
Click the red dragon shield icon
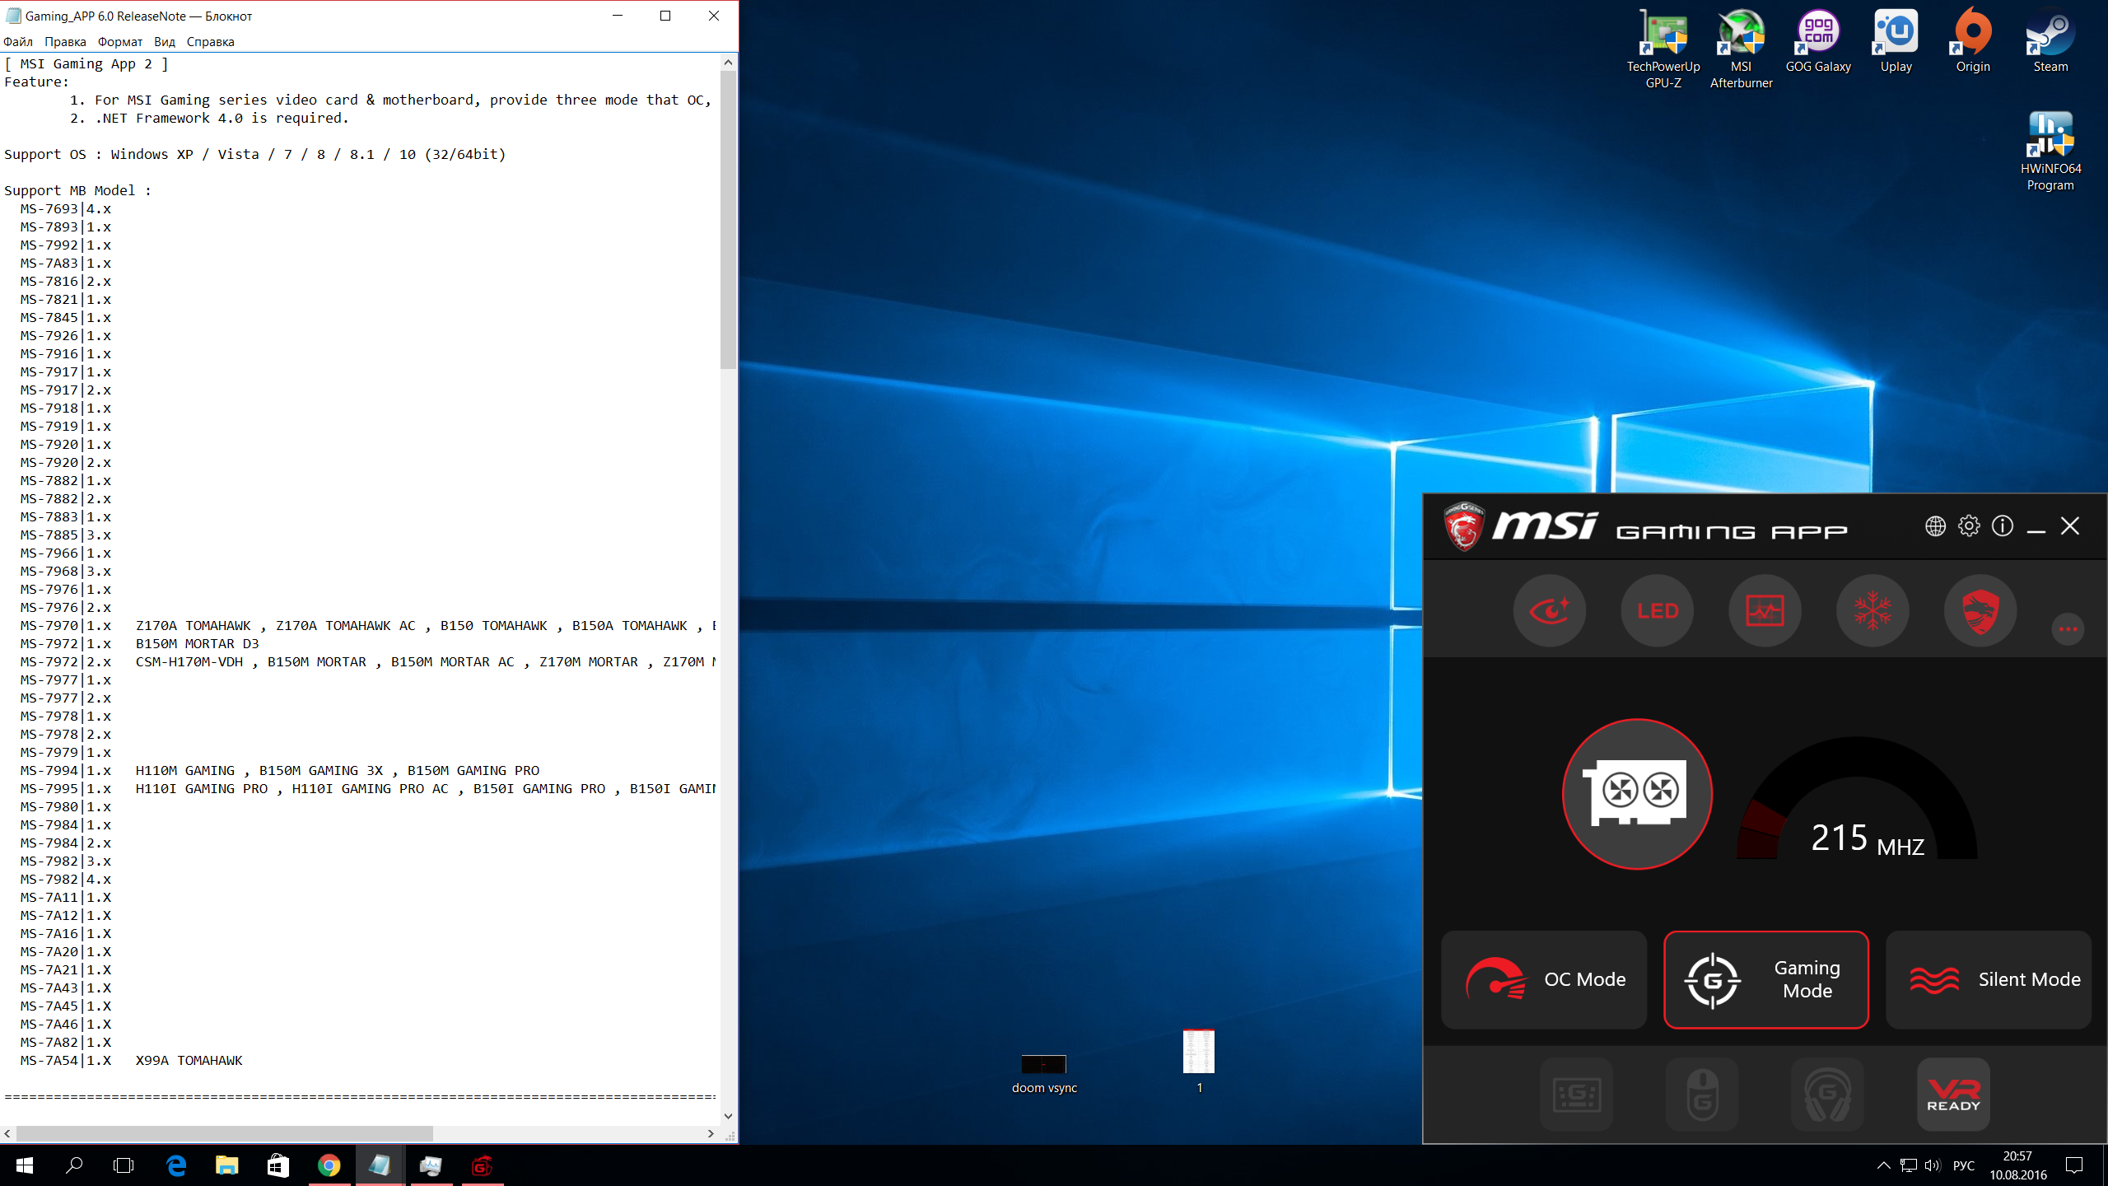(1980, 610)
